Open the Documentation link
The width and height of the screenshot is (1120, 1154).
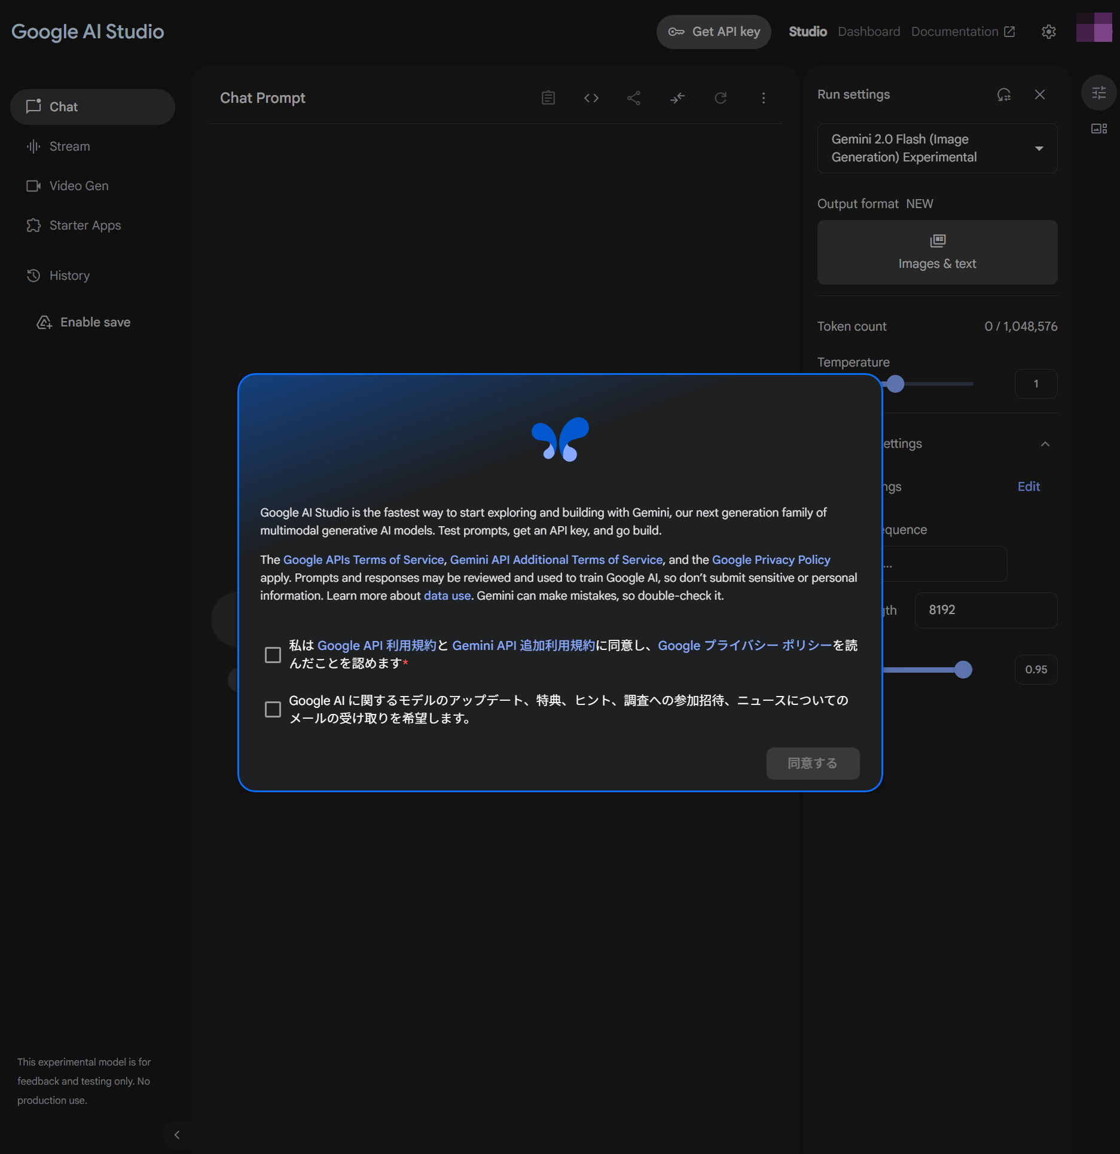(x=963, y=32)
